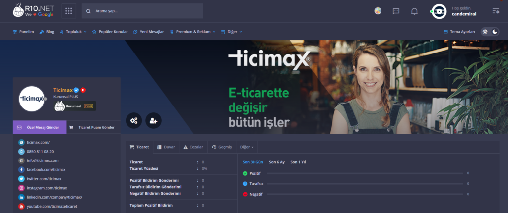Open the messages chat bubble icon
Viewport: 508px width, 213px height.
[x=396, y=11]
